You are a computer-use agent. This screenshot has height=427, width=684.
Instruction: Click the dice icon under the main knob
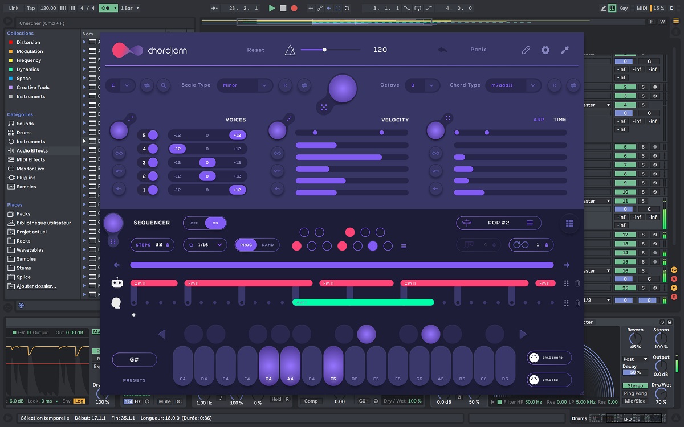324,106
